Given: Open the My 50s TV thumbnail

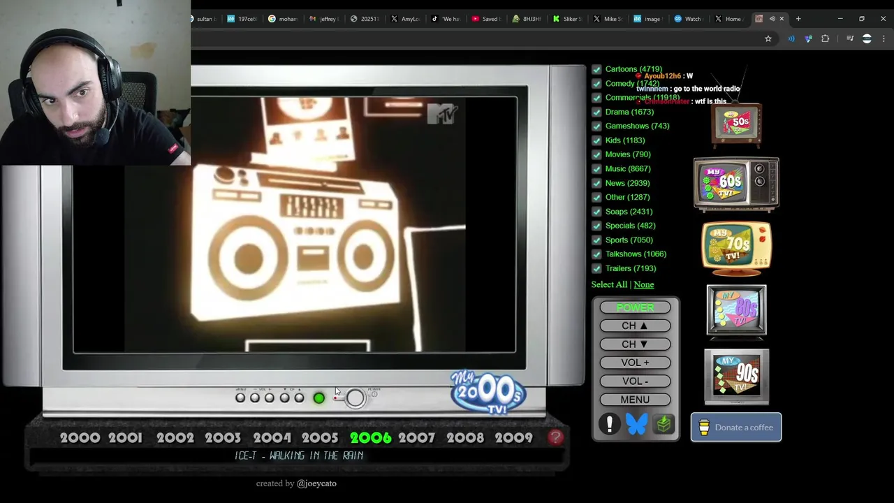Looking at the screenshot, I should tap(737, 125).
